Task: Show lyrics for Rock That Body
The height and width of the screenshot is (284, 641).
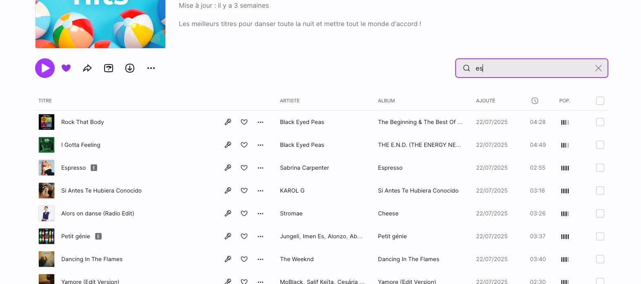Action: (x=228, y=122)
